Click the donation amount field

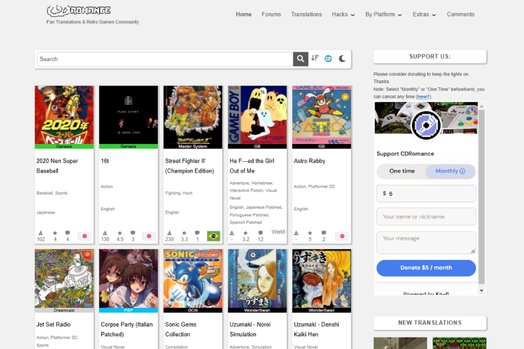click(x=426, y=193)
